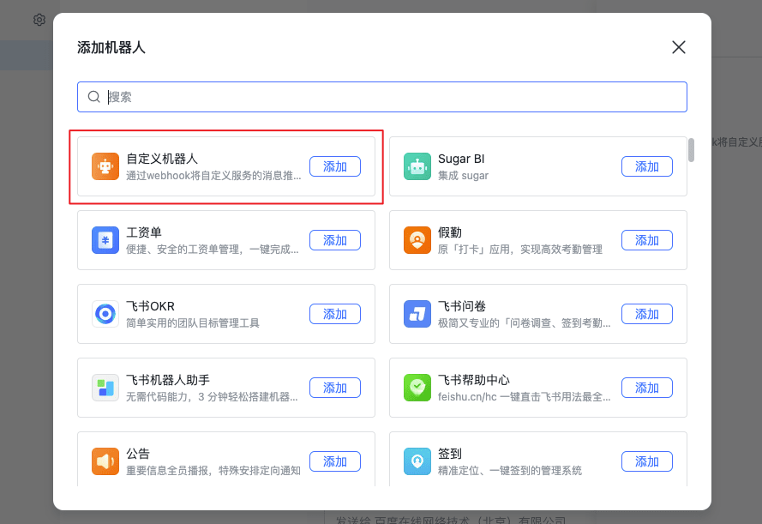
Task: Add the 飞书帮助中心 bot
Action: (x=647, y=388)
